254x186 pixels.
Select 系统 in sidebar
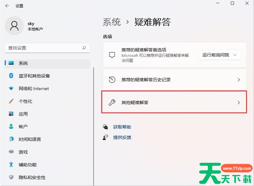coord(47,63)
